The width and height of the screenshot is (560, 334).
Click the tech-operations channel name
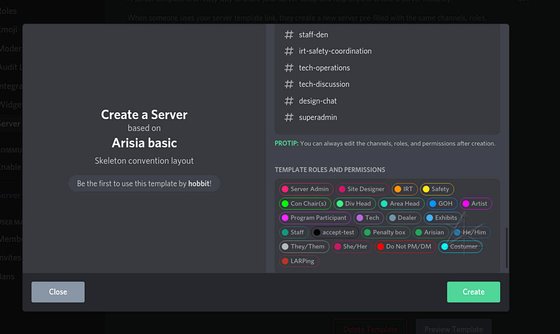pyautogui.click(x=324, y=68)
